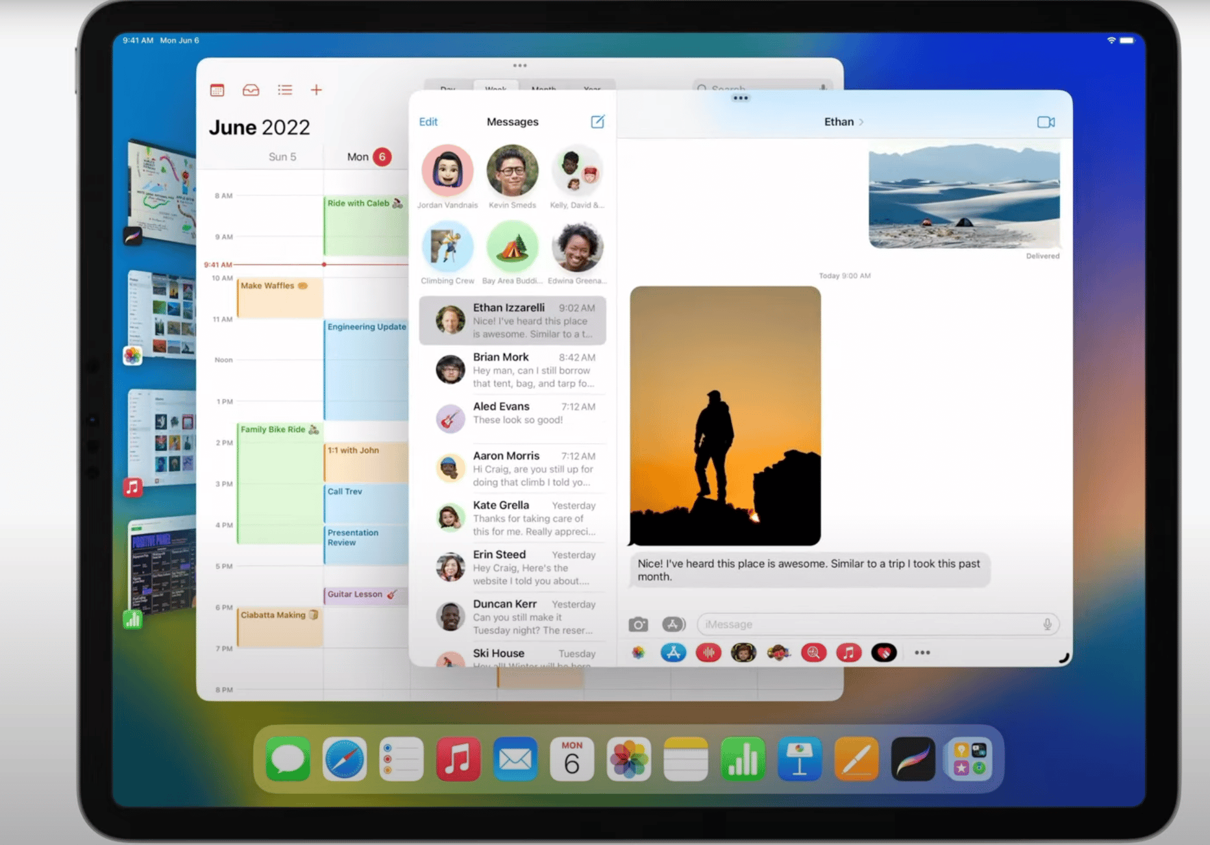Click the iMessage text input field

click(x=863, y=624)
